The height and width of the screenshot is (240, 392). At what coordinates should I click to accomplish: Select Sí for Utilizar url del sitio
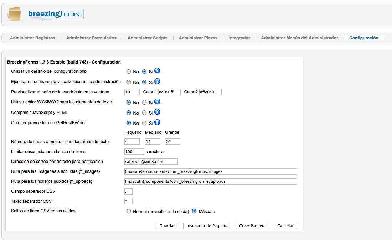(x=144, y=72)
